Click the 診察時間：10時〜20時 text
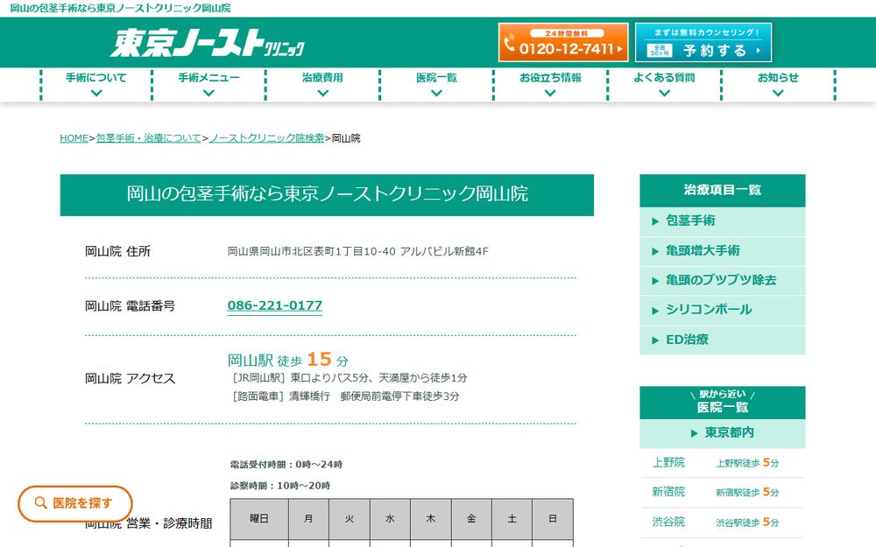Screen dimensions: 876x547 (280, 486)
